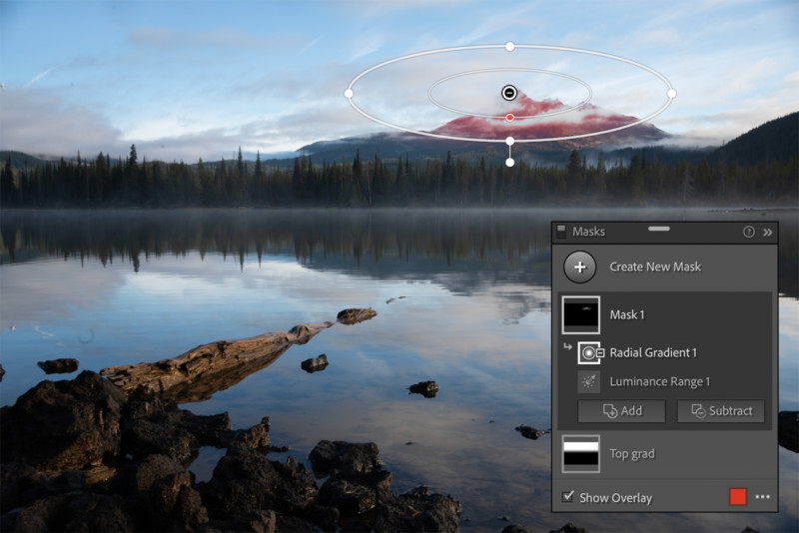
Task: Click the Mask 1 thumbnail preview
Action: pyautogui.click(x=581, y=314)
